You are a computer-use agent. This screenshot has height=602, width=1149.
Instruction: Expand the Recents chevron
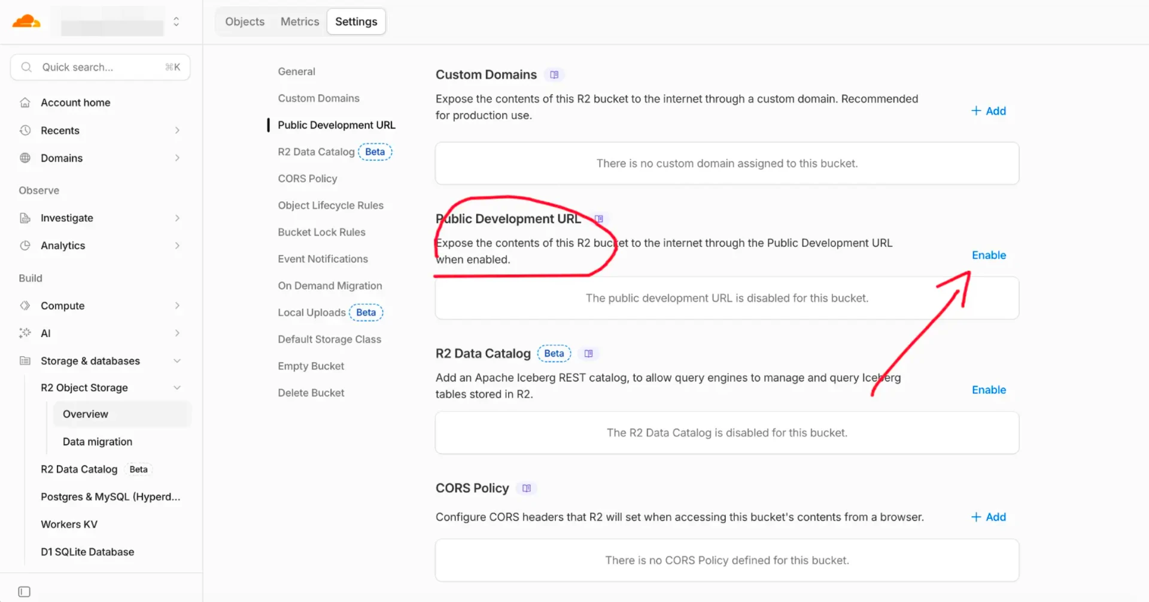click(177, 130)
